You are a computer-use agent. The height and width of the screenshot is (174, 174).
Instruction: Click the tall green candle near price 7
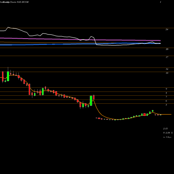pyautogui.click(x=91, y=101)
